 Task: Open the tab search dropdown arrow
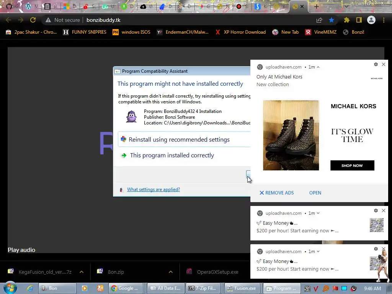[x=346, y=7]
